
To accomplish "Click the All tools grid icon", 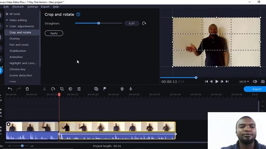I will click(7, 14).
